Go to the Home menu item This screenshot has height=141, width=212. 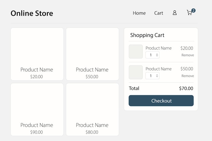coord(139,13)
